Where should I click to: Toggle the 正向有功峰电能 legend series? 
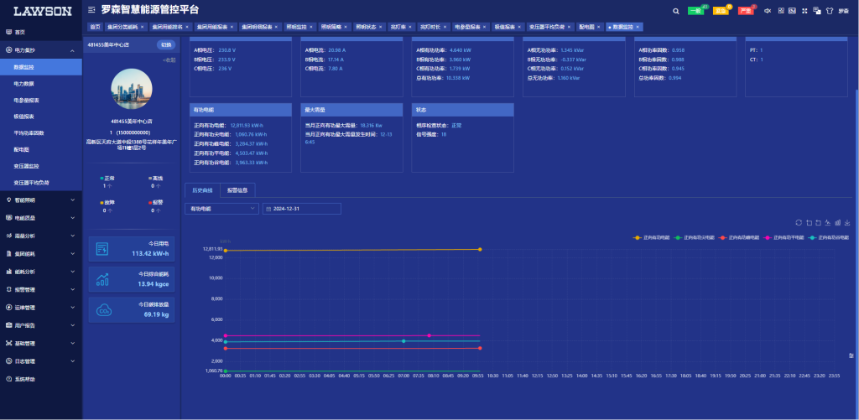click(738, 237)
